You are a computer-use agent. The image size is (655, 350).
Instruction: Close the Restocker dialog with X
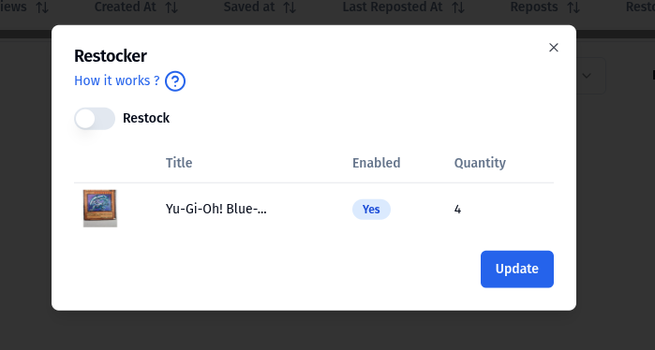point(554,48)
